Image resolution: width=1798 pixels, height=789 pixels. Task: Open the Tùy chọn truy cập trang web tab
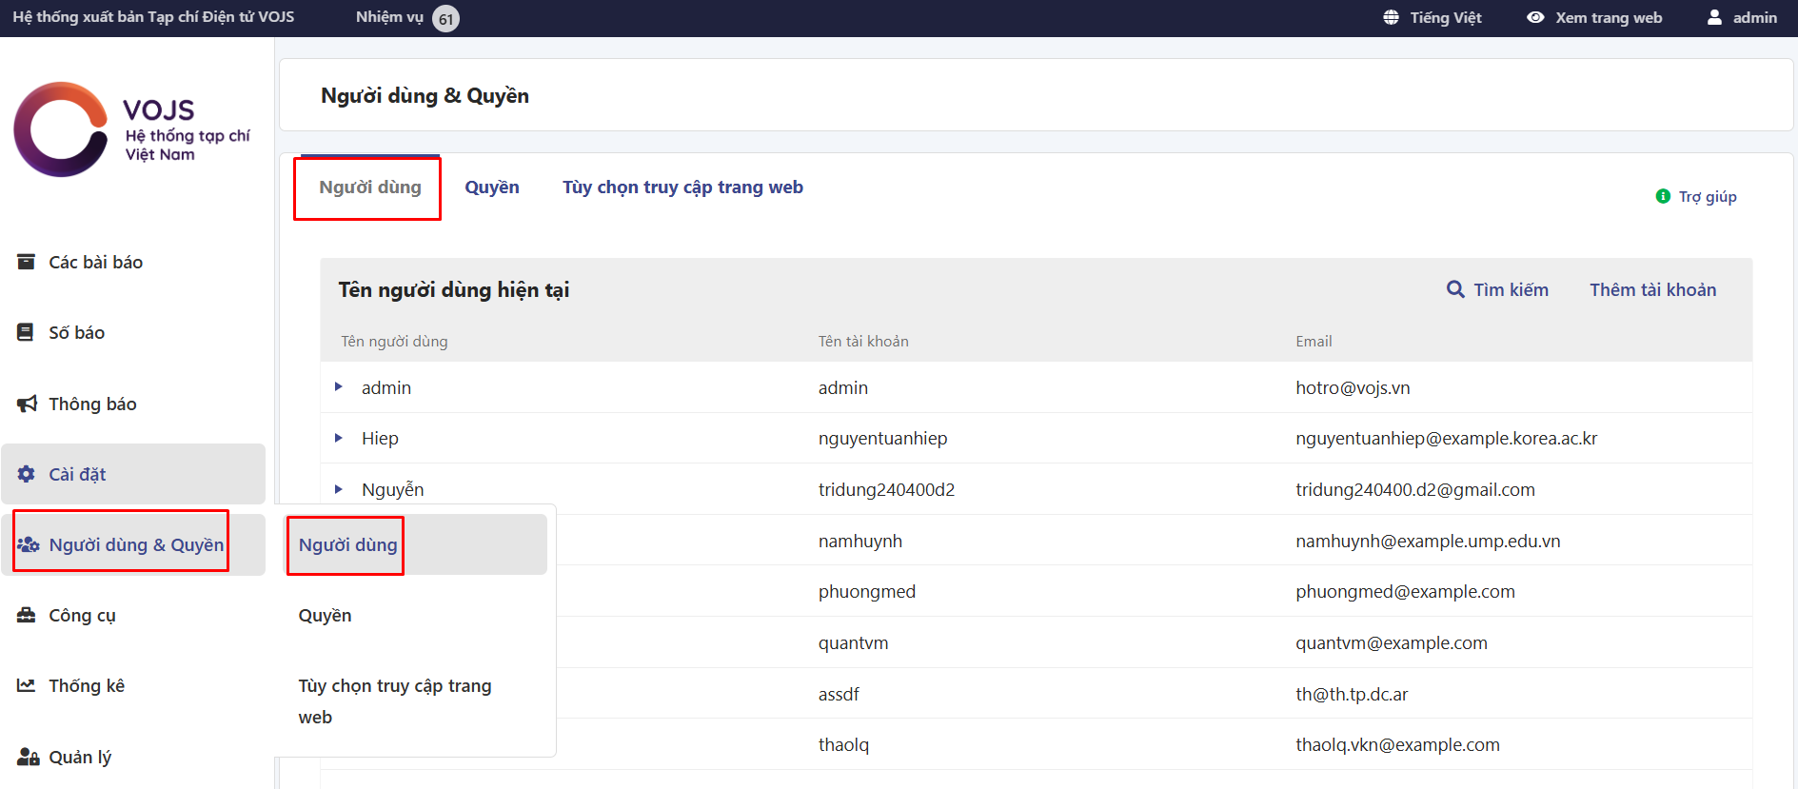(682, 187)
